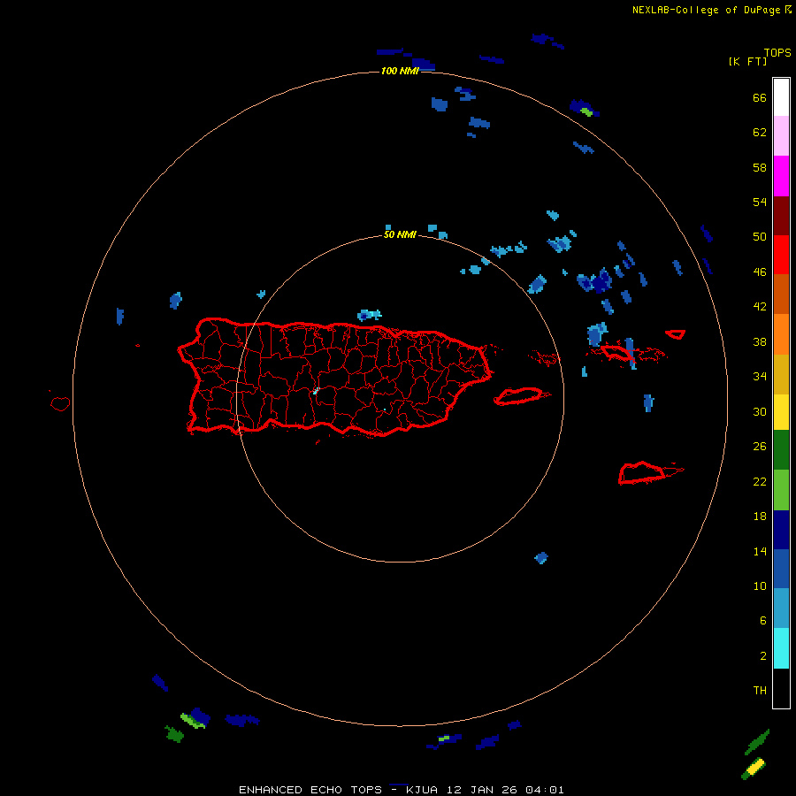Click the yellow legend color band
This screenshot has height=796, width=796.
tap(781, 411)
